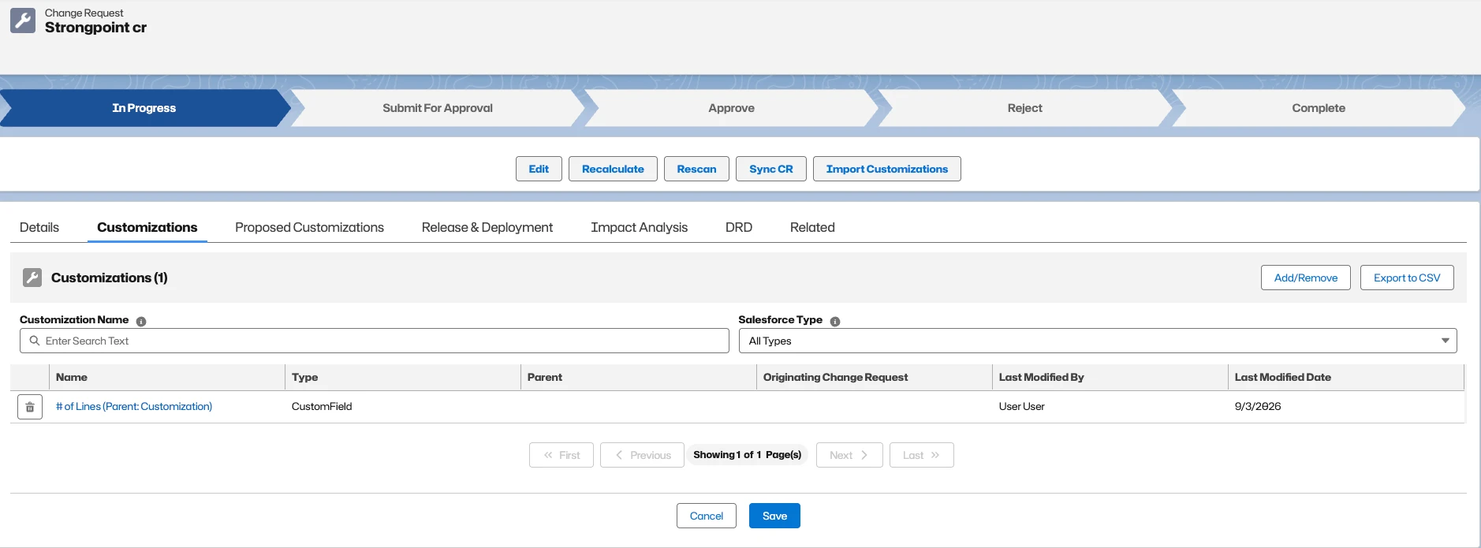Click the Customizations section wrench icon
The width and height of the screenshot is (1481, 548).
click(32, 278)
